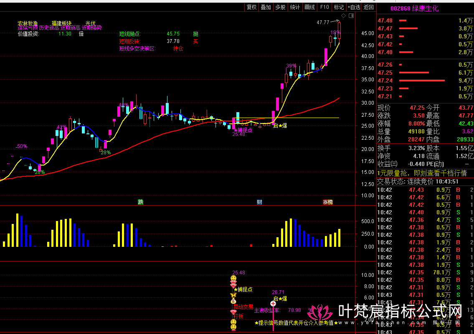474x334 pixels.
Task: Open the 统计 statistics menu
Action: click(295, 7)
